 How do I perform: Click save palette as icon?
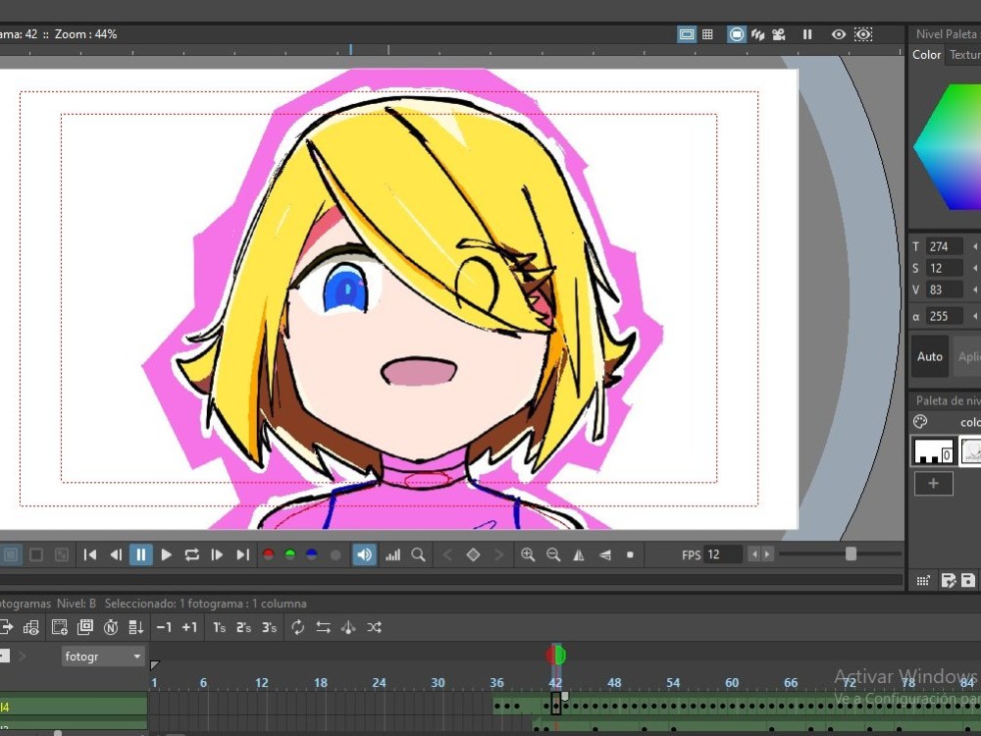[948, 581]
